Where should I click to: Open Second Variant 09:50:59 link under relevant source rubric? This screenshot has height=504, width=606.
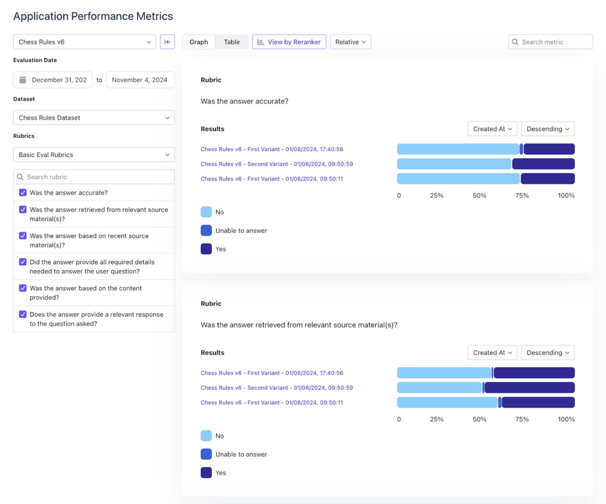277,388
